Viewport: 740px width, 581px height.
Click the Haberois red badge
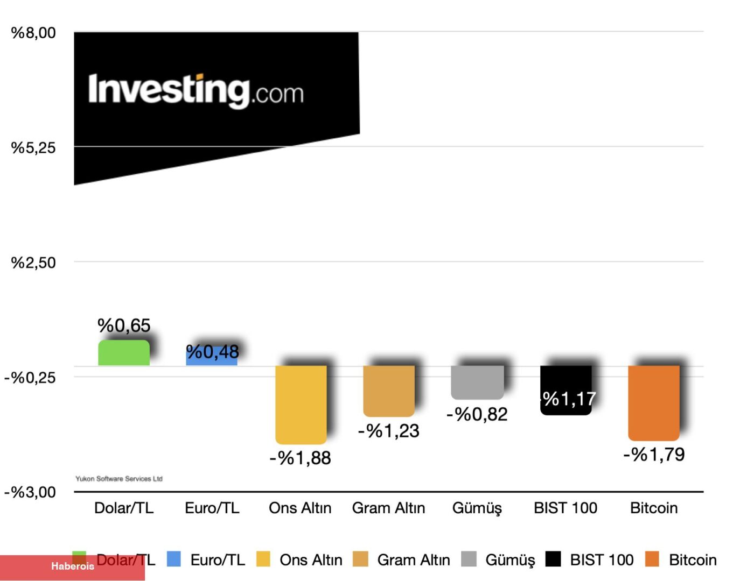click(72, 567)
